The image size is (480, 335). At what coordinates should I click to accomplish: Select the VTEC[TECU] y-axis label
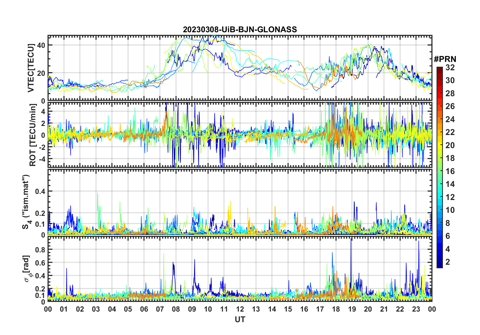31,68
